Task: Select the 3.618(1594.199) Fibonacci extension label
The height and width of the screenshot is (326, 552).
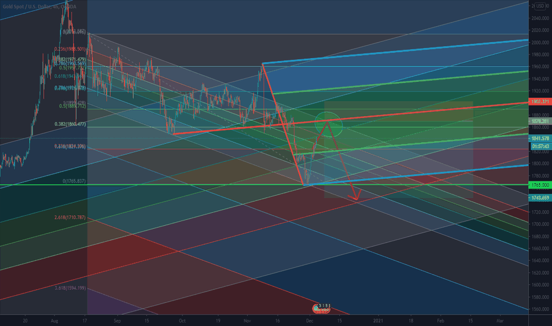Action: 70,288
